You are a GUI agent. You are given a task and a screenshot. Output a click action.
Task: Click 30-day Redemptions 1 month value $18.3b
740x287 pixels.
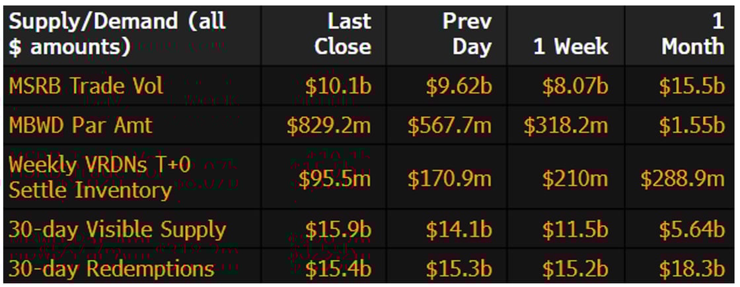(692, 269)
